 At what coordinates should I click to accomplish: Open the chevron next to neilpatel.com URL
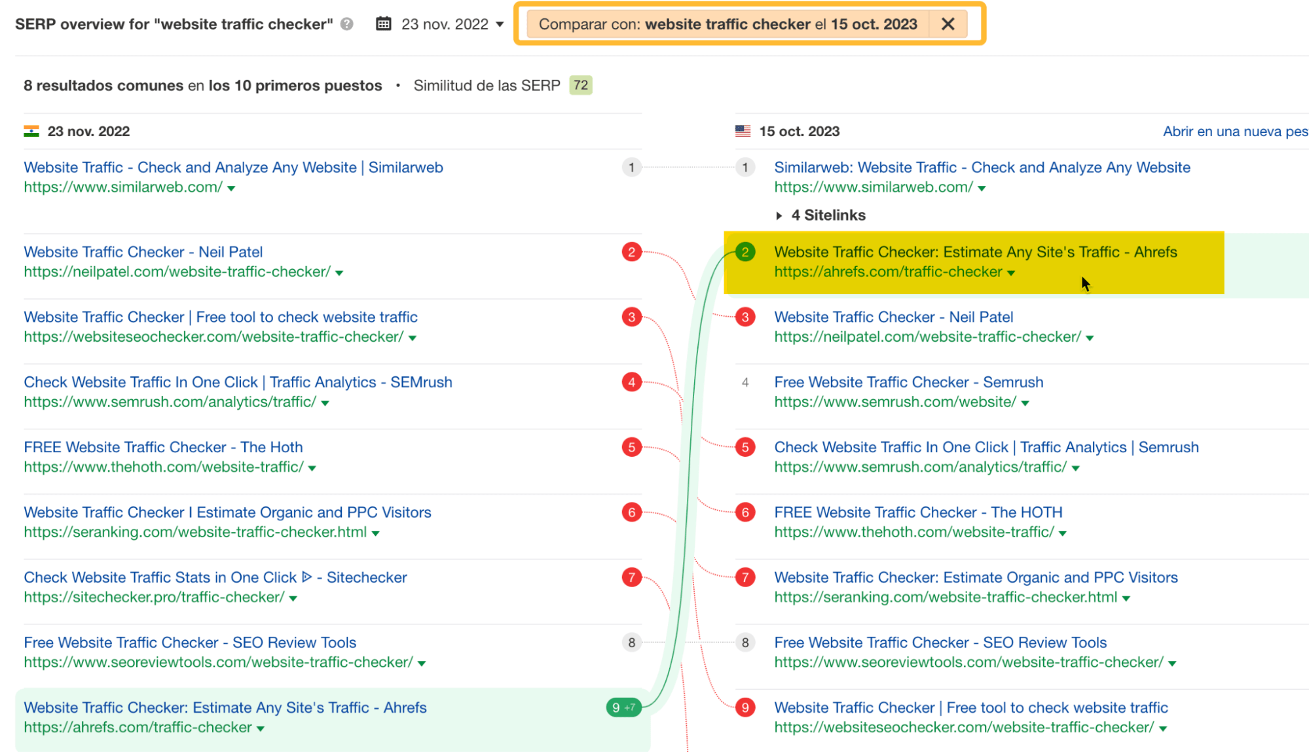339,272
